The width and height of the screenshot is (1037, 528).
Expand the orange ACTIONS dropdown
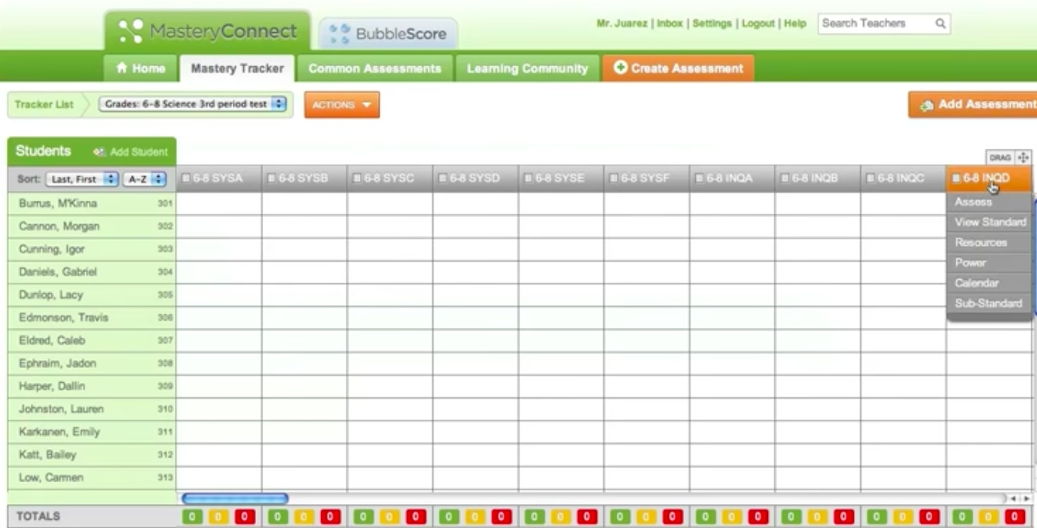342,105
